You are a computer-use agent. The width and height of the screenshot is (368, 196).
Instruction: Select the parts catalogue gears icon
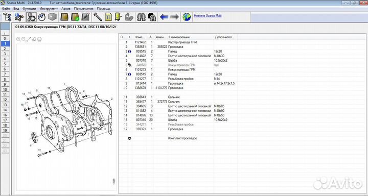pos(31,17)
